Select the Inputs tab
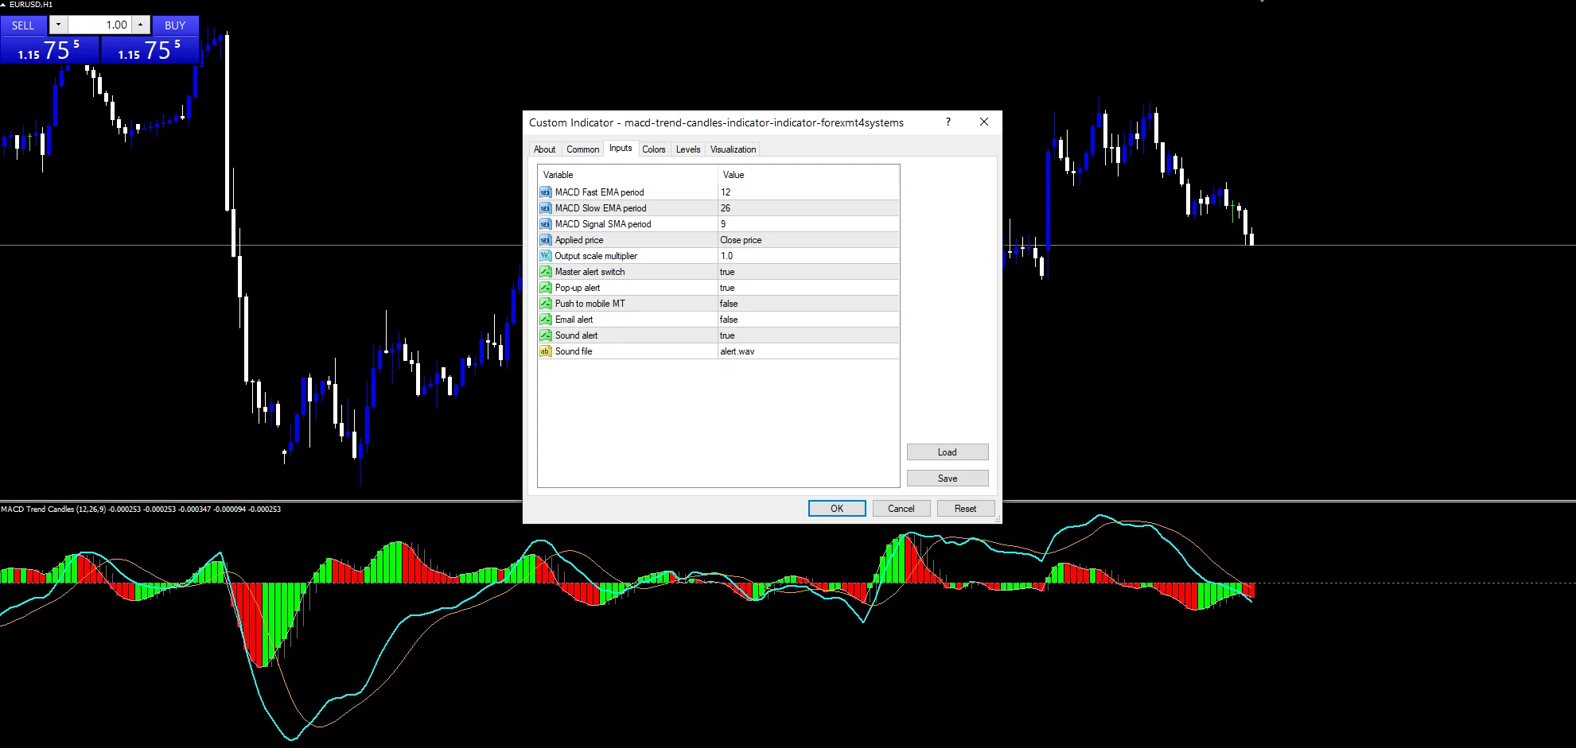Screen dimensions: 1576x748 click(621, 148)
